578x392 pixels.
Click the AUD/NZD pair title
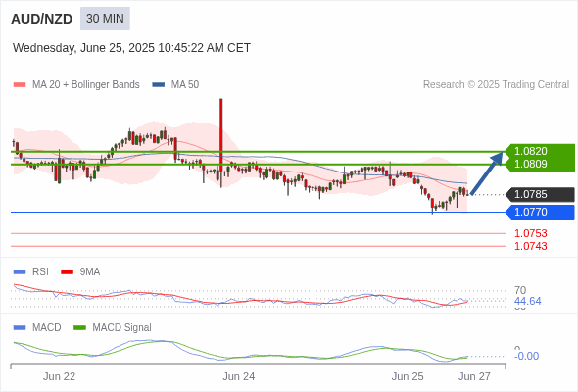pyautogui.click(x=42, y=19)
